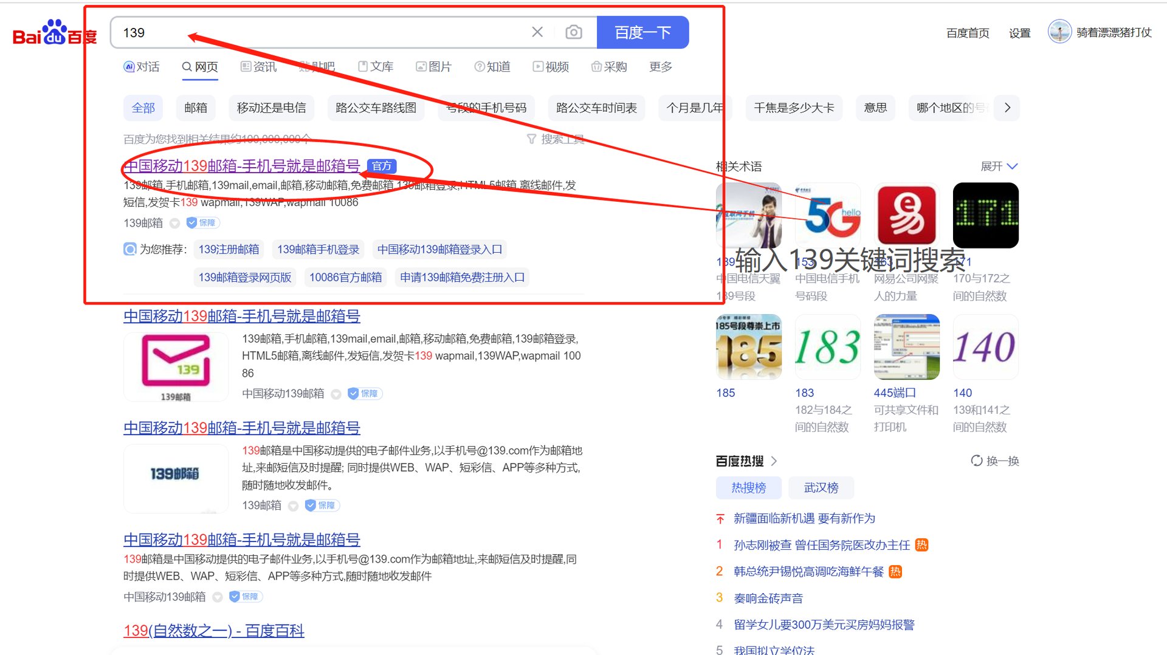The image size is (1167, 655).
Task: Switch filter to 移动还是电信
Action: point(271,108)
